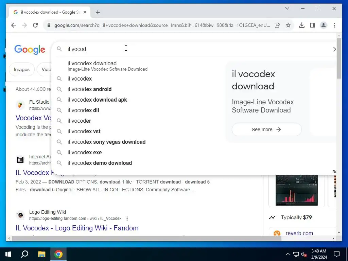Viewport: 348px width, 261px height.
Task: Click the Internet Archive favicon
Action: [x=20, y=160]
